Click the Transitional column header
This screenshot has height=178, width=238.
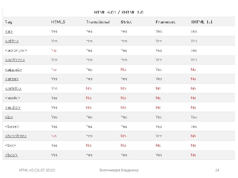click(98, 22)
